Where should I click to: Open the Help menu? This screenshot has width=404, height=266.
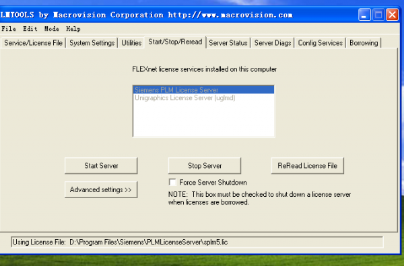(73, 29)
